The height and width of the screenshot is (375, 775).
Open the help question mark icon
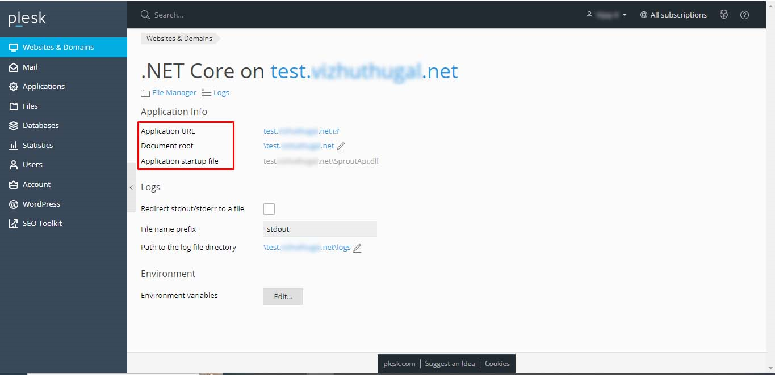point(745,15)
